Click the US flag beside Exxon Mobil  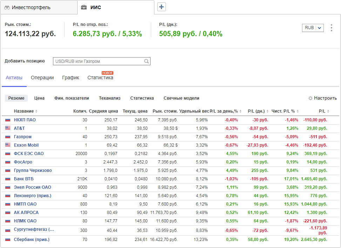point(8,145)
